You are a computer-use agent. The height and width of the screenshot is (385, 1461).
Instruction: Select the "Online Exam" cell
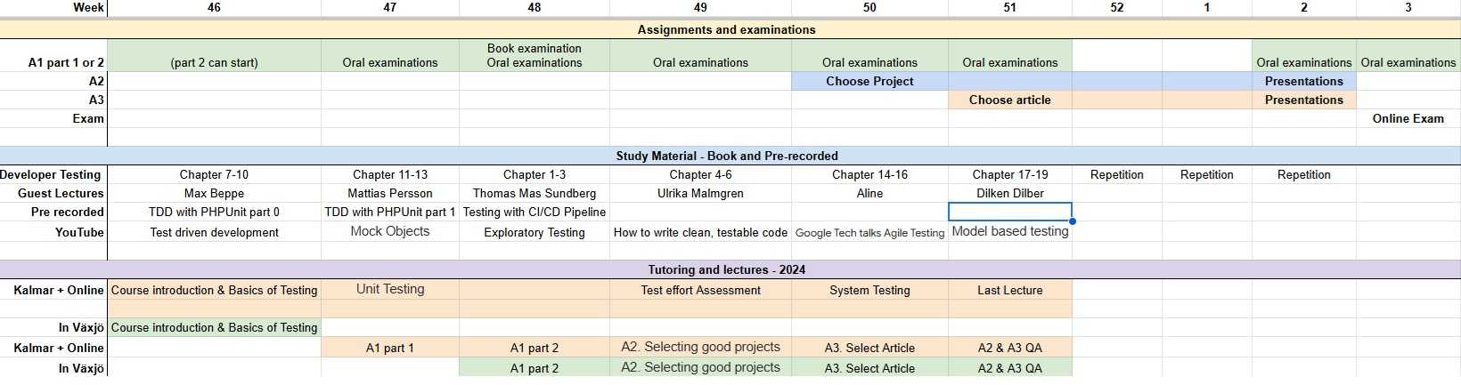click(x=1408, y=118)
